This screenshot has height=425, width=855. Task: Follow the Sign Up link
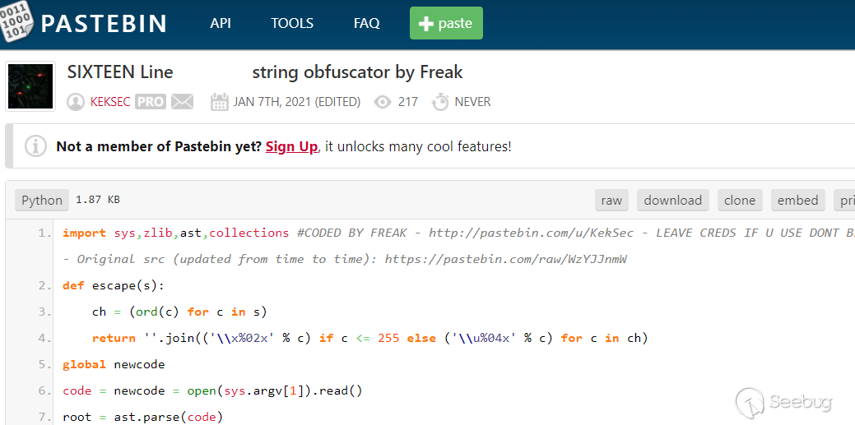(291, 146)
